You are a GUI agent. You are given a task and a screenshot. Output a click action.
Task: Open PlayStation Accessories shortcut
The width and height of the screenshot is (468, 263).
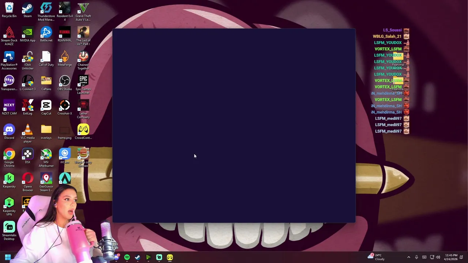9,61
